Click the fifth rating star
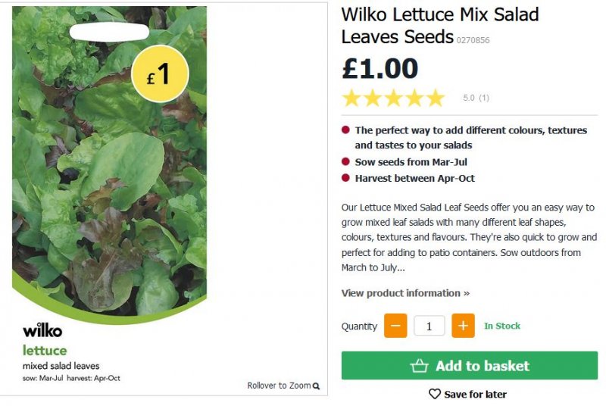The width and height of the screenshot is (606, 406). 436,98
